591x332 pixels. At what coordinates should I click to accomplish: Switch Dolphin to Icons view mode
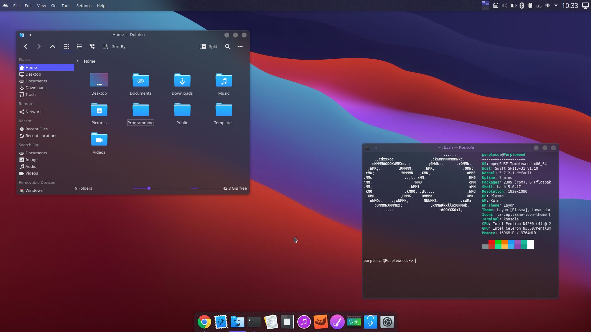point(66,46)
